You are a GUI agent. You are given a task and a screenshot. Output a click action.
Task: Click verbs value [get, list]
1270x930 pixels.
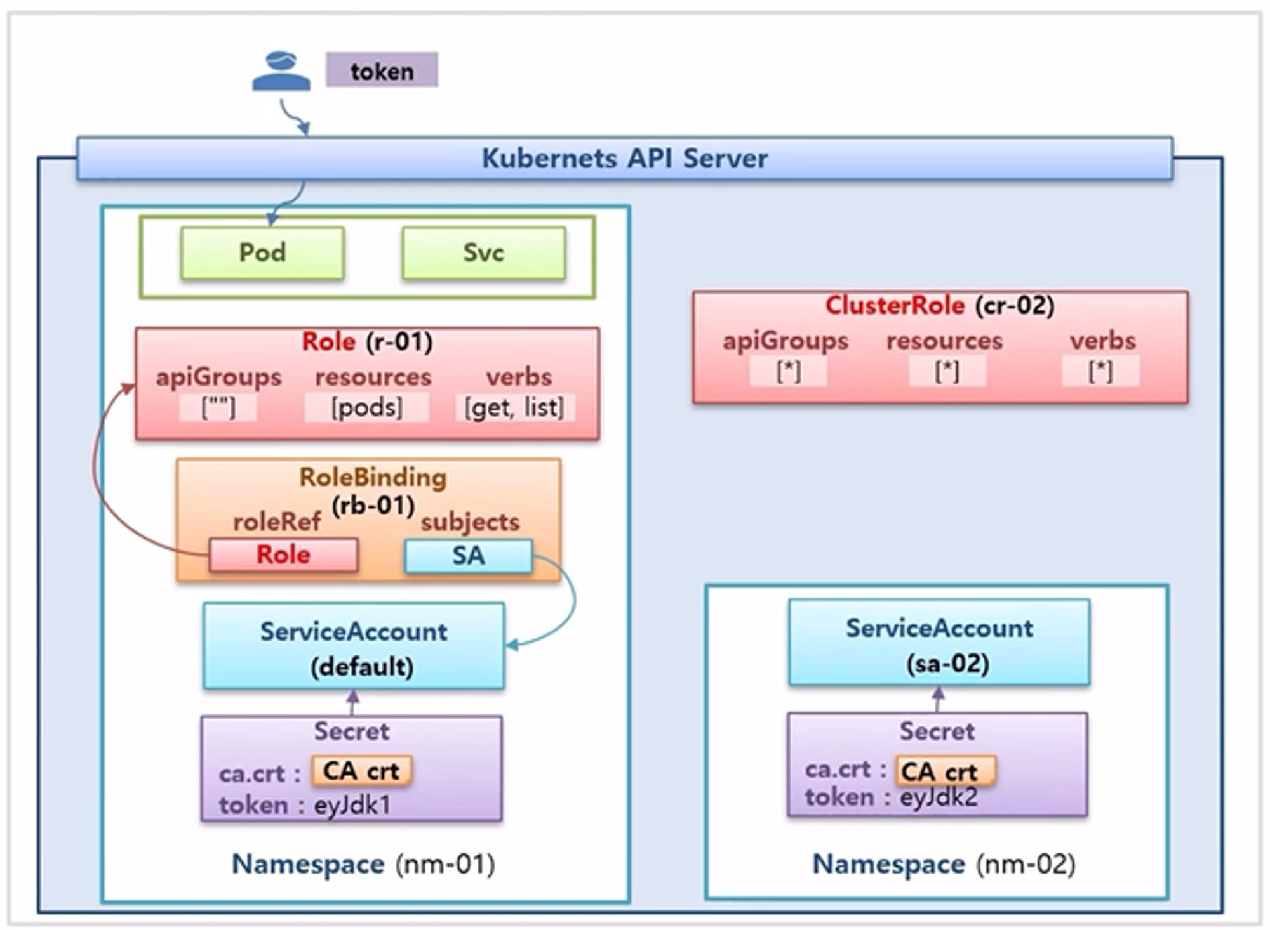(x=515, y=407)
